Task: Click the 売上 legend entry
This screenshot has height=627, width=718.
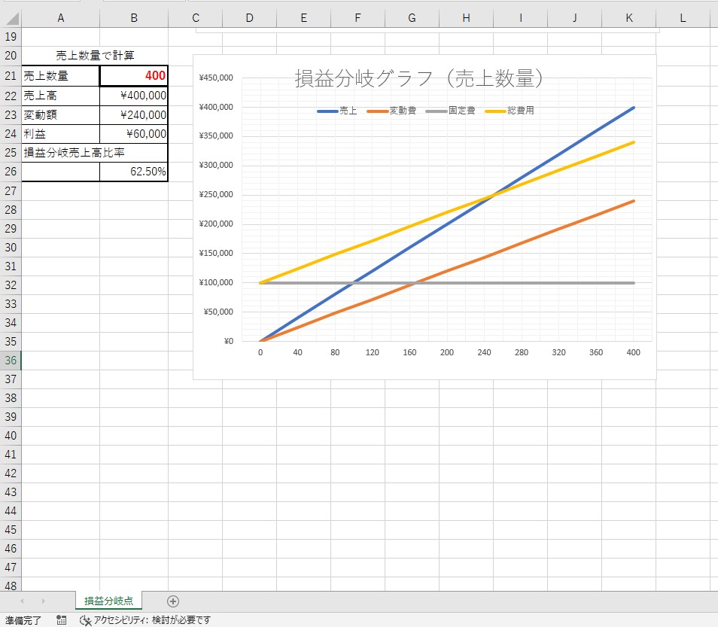Action: (337, 111)
